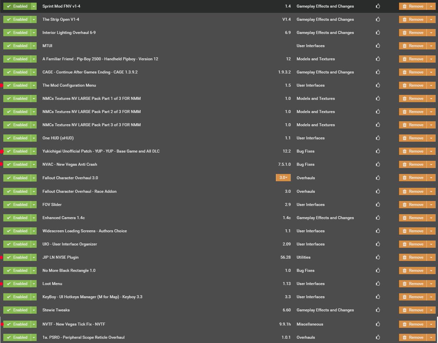Image resolution: width=438 pixels, height=343 pixels.
Task: Endorse NMCs Textures Part 1 of 3
Action: (x=378, y=98)
